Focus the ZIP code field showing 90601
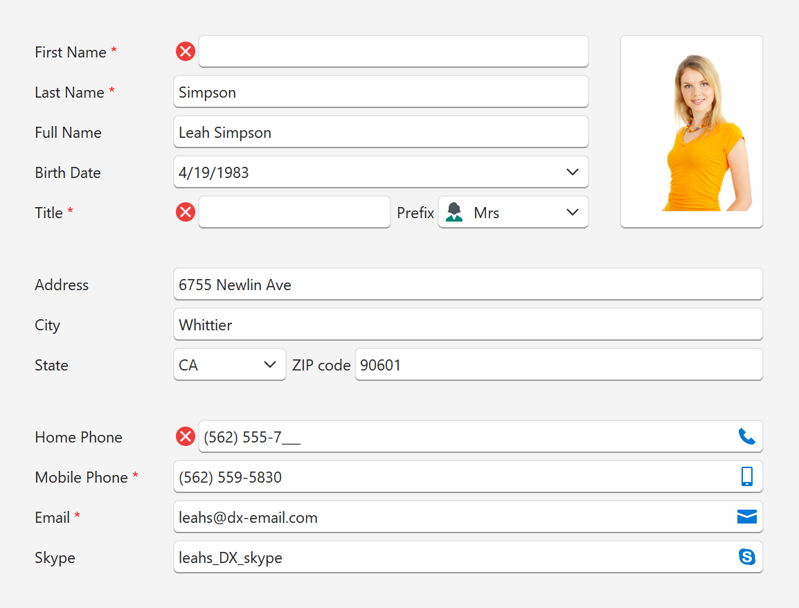Viewport: 799px width, 608px height. click(x=558, y=365)
